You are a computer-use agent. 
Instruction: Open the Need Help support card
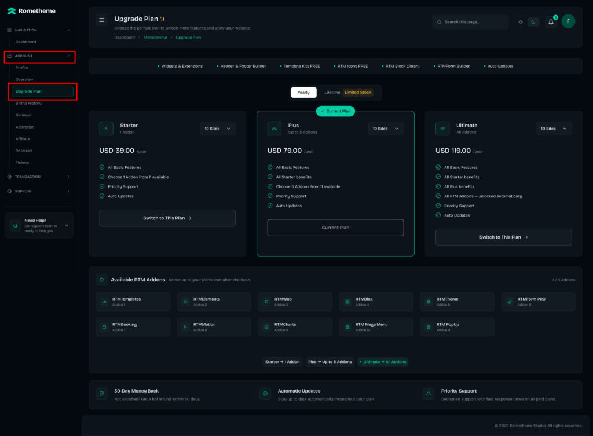tap(39, 225)
